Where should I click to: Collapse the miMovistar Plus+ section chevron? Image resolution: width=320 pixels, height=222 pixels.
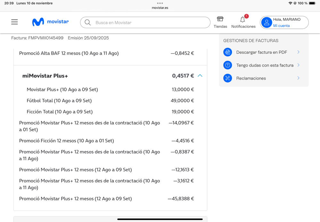(200, 76)
